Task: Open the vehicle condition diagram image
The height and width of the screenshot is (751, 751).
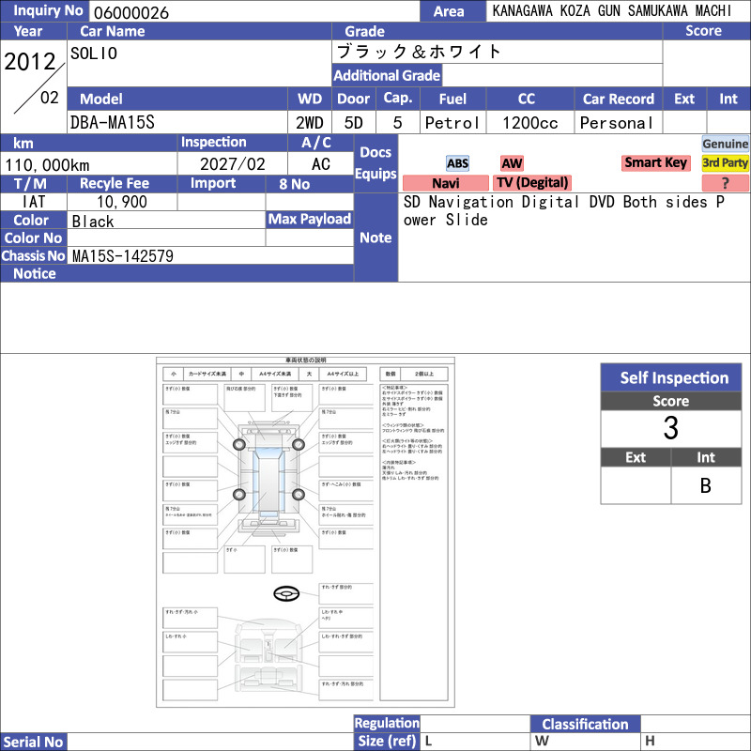Action: 306,532
